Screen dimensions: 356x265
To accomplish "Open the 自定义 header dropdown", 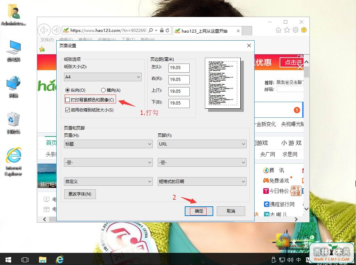I will click(x=108, y=181).
